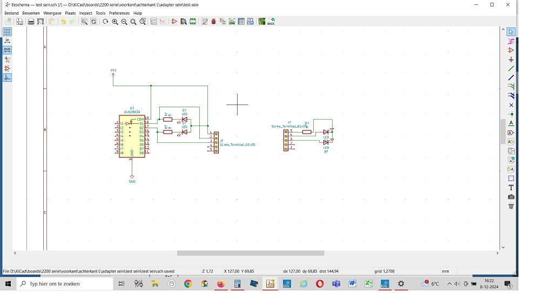Click the Undo arrow in toolbar
Screen dimensions: 533x299
63,22
